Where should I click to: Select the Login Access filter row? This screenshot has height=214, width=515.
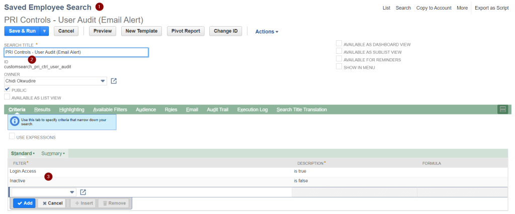[x=258, y=171]
